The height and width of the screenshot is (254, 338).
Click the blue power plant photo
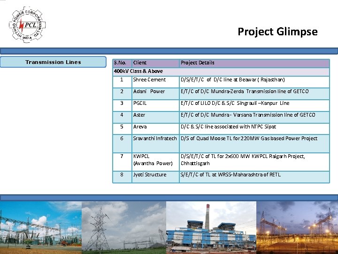(211, 228)
